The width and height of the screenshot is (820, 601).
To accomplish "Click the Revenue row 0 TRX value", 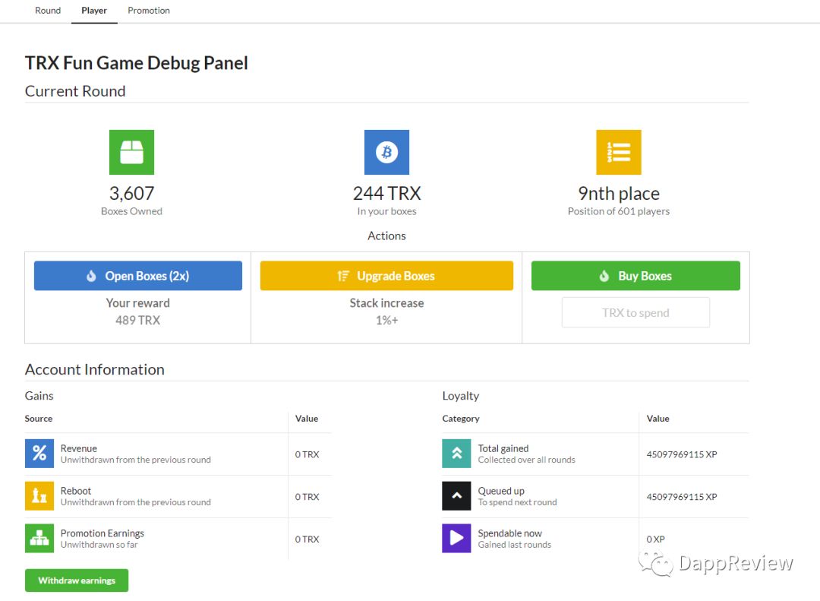I will click(307, 454).
